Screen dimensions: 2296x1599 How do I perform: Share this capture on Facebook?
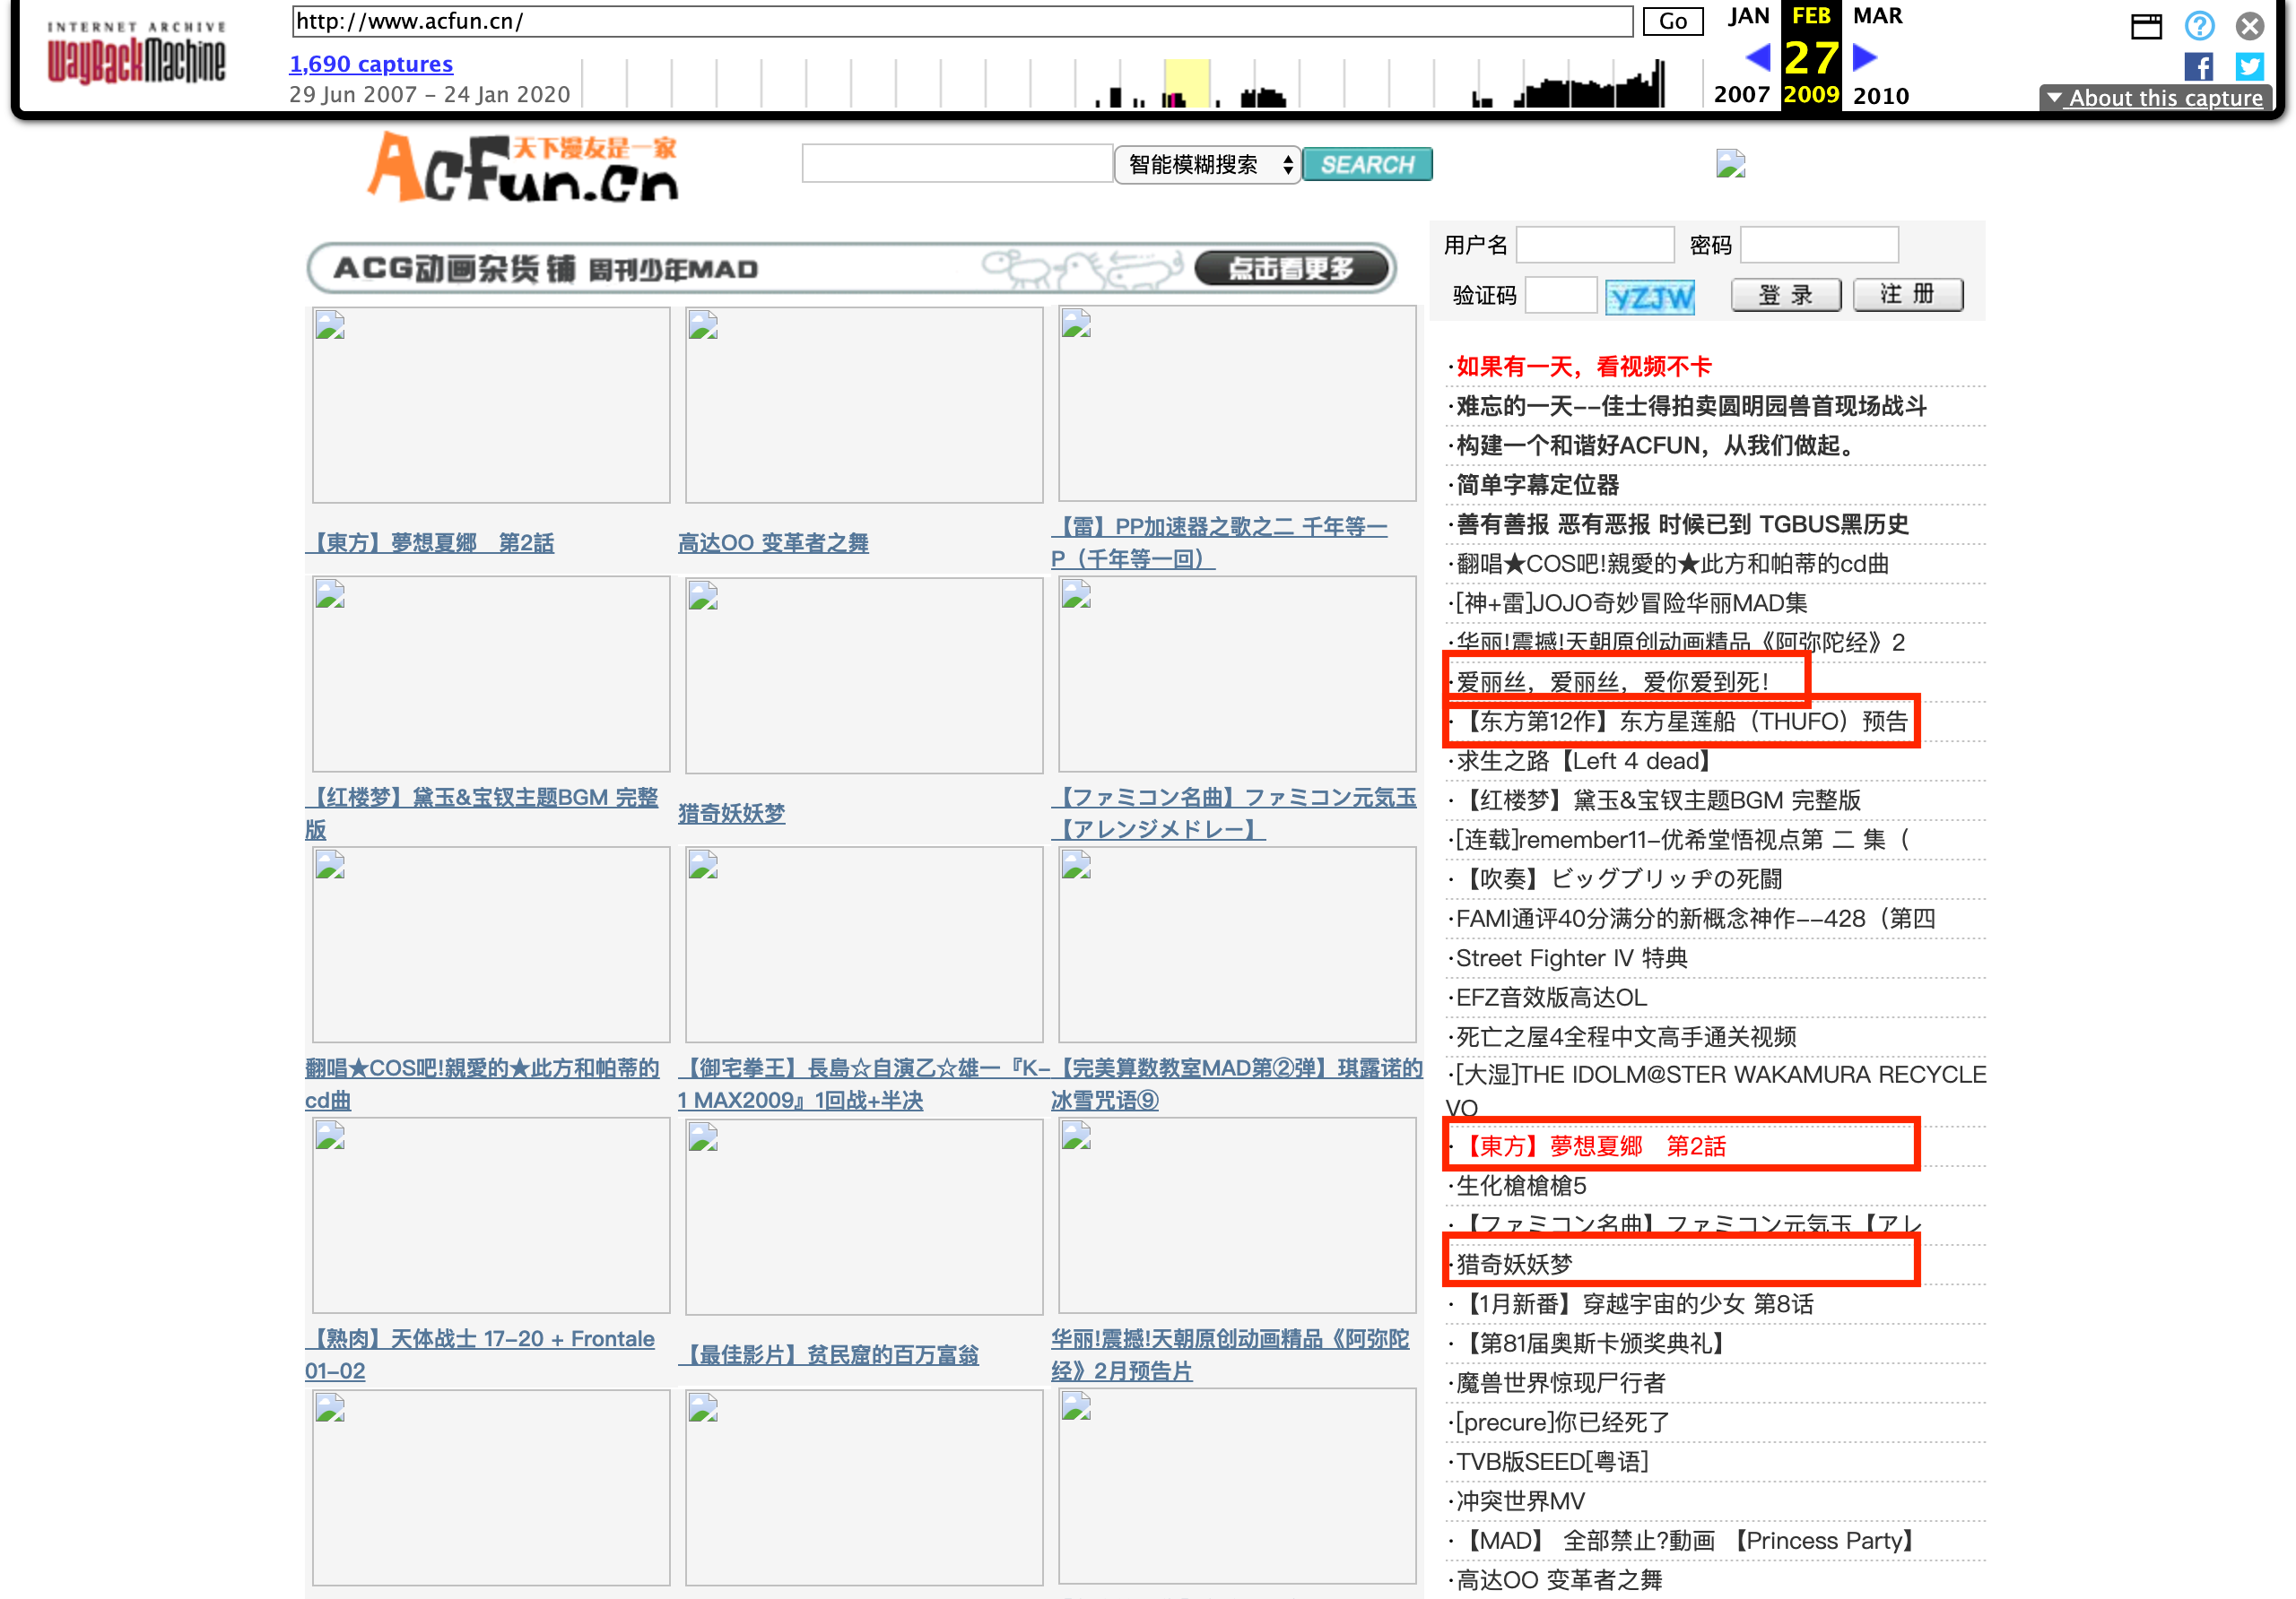pos(2199,66)
